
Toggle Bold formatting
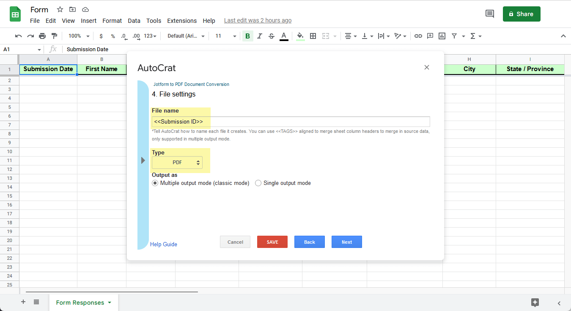pos(247,36)
